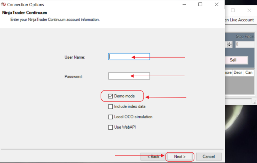Increment value with the stepper up arrow

tap(229, 43)
